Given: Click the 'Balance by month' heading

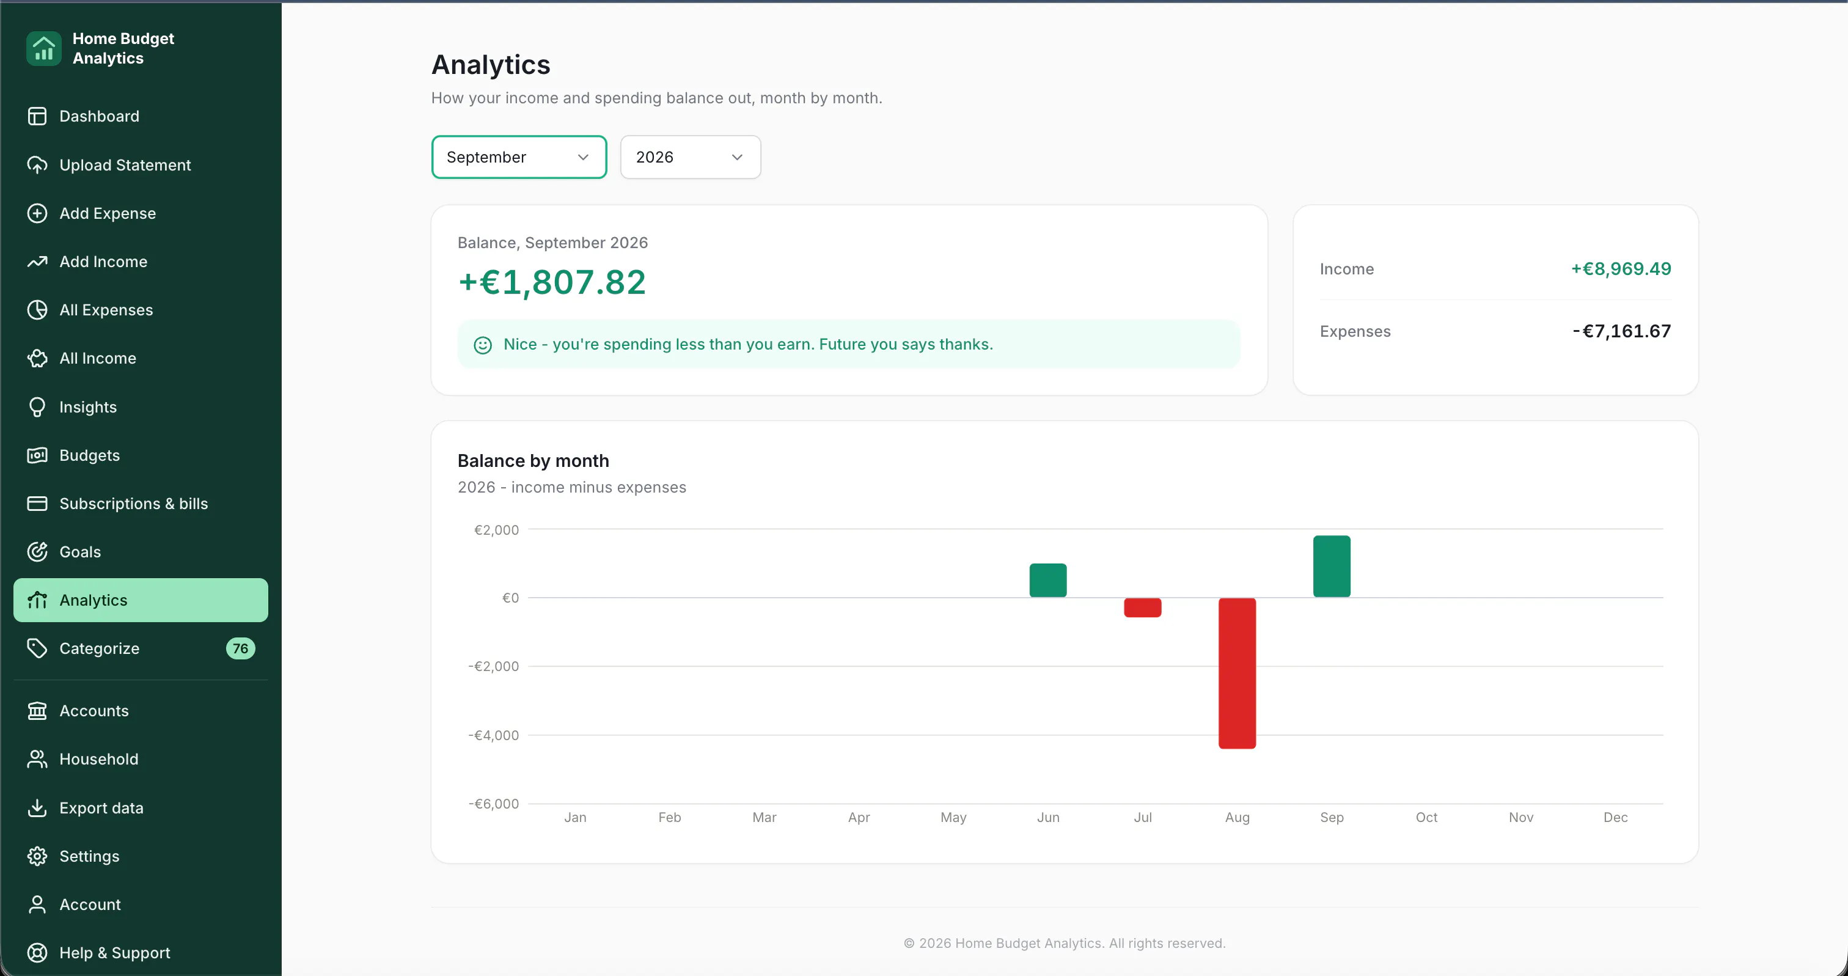Looking at the screenshot, I should (x=533, y=461).
